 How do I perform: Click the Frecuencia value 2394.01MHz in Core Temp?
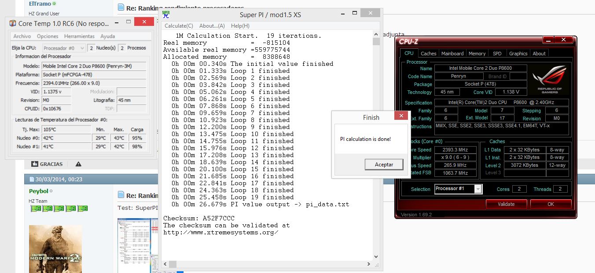tap(94, 83)
